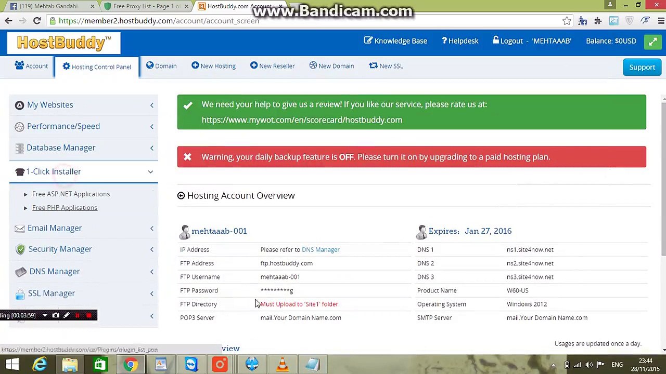Stop the Bandicam recording
Image resolution: width=666 pixels, height=374 pixels.
pos(88,315)
